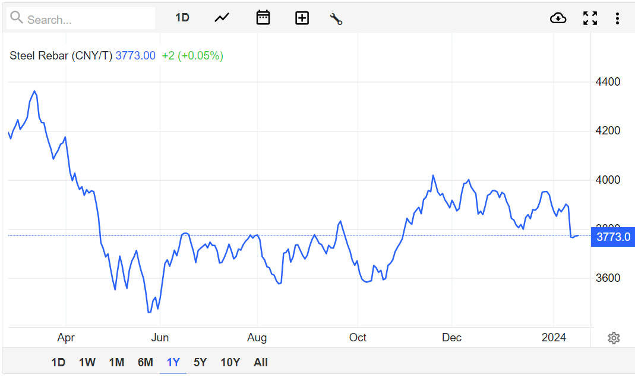The width and height of the screenshot is (635, 377).
Task: Show the 10Y time range
Action: 230,362
